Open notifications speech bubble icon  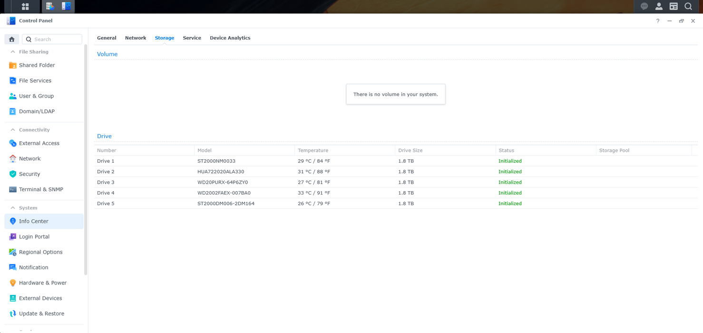644,6
